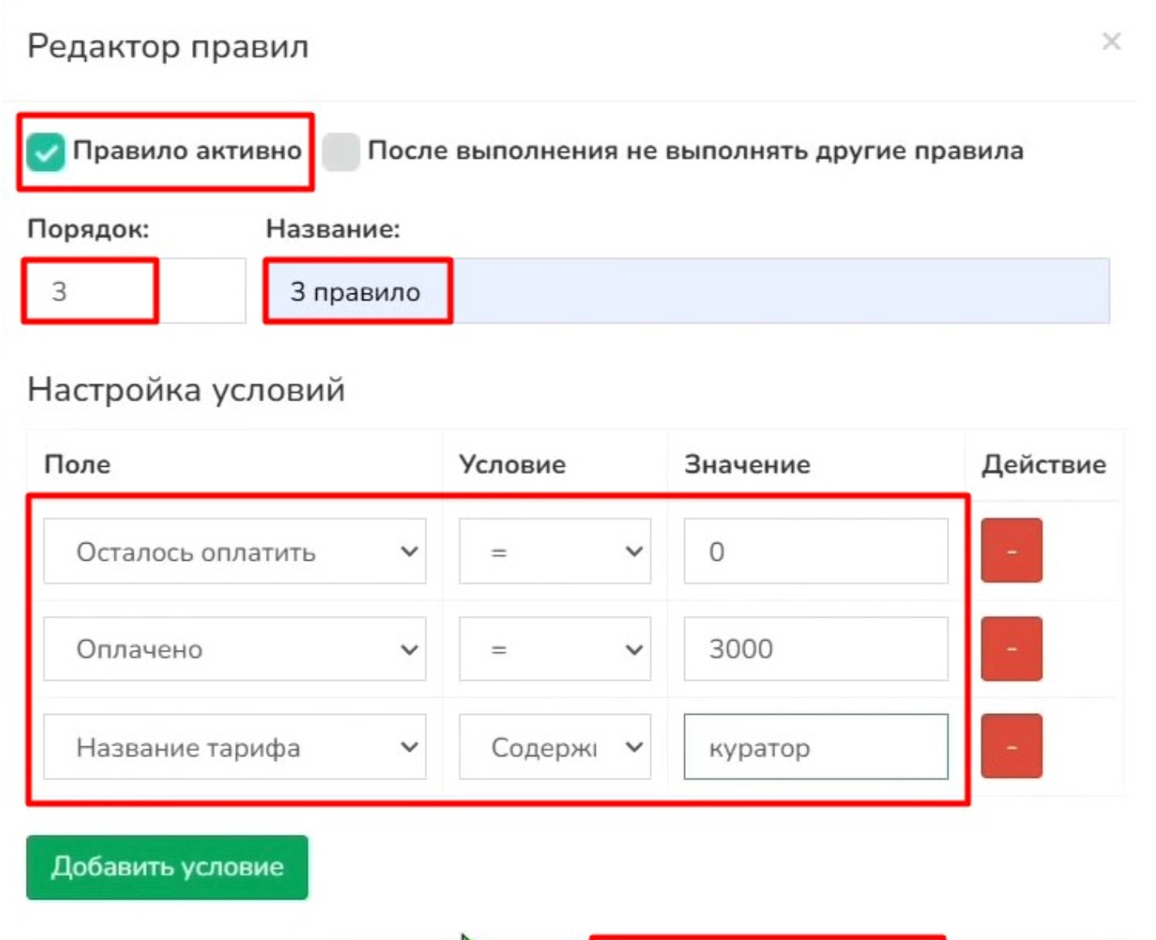The image size is (1156, 940).
Task: Close the Редактор правил dialog
Action: click(1111, 41)
